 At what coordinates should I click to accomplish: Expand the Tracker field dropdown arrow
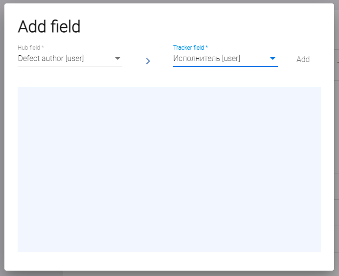click(273, 59)
